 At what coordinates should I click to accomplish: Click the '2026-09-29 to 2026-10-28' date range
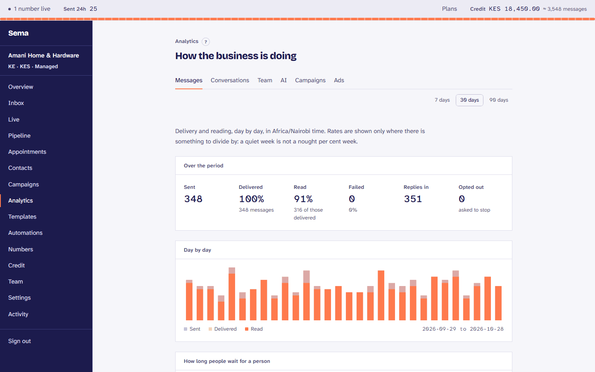pyautogui.click(x=463, y=329)
